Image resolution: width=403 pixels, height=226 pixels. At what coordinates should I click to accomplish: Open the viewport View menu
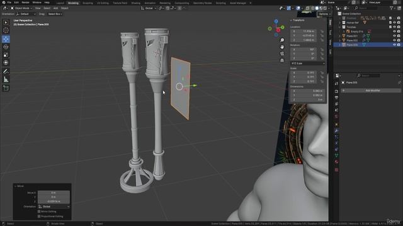pyautogui.click(x=38, y=8)
